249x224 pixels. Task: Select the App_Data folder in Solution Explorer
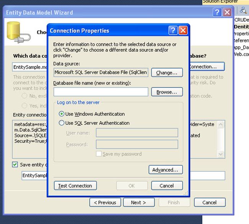click(x=241, y=47)
